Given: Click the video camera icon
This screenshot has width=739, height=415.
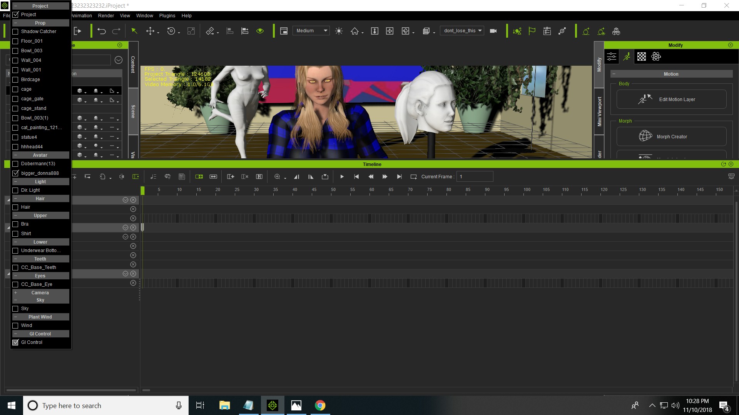Looking at the screenshot, I should 493,31.
